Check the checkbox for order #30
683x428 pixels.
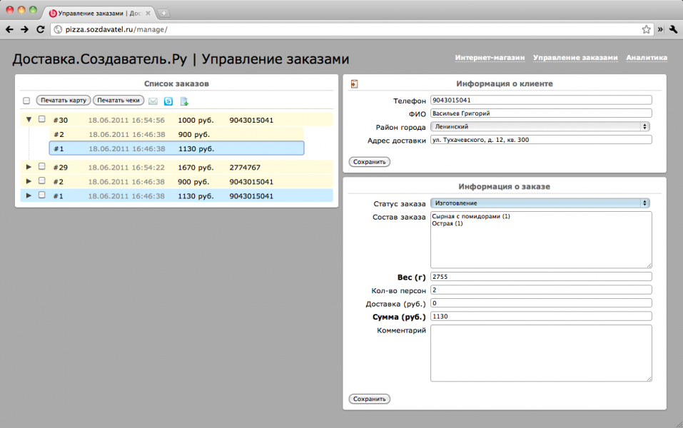pos(42,120)
